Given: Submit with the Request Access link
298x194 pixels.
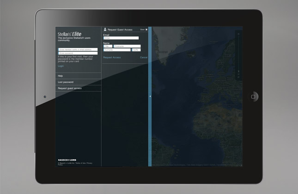Looking at the screenshot, I should point(112,57).
